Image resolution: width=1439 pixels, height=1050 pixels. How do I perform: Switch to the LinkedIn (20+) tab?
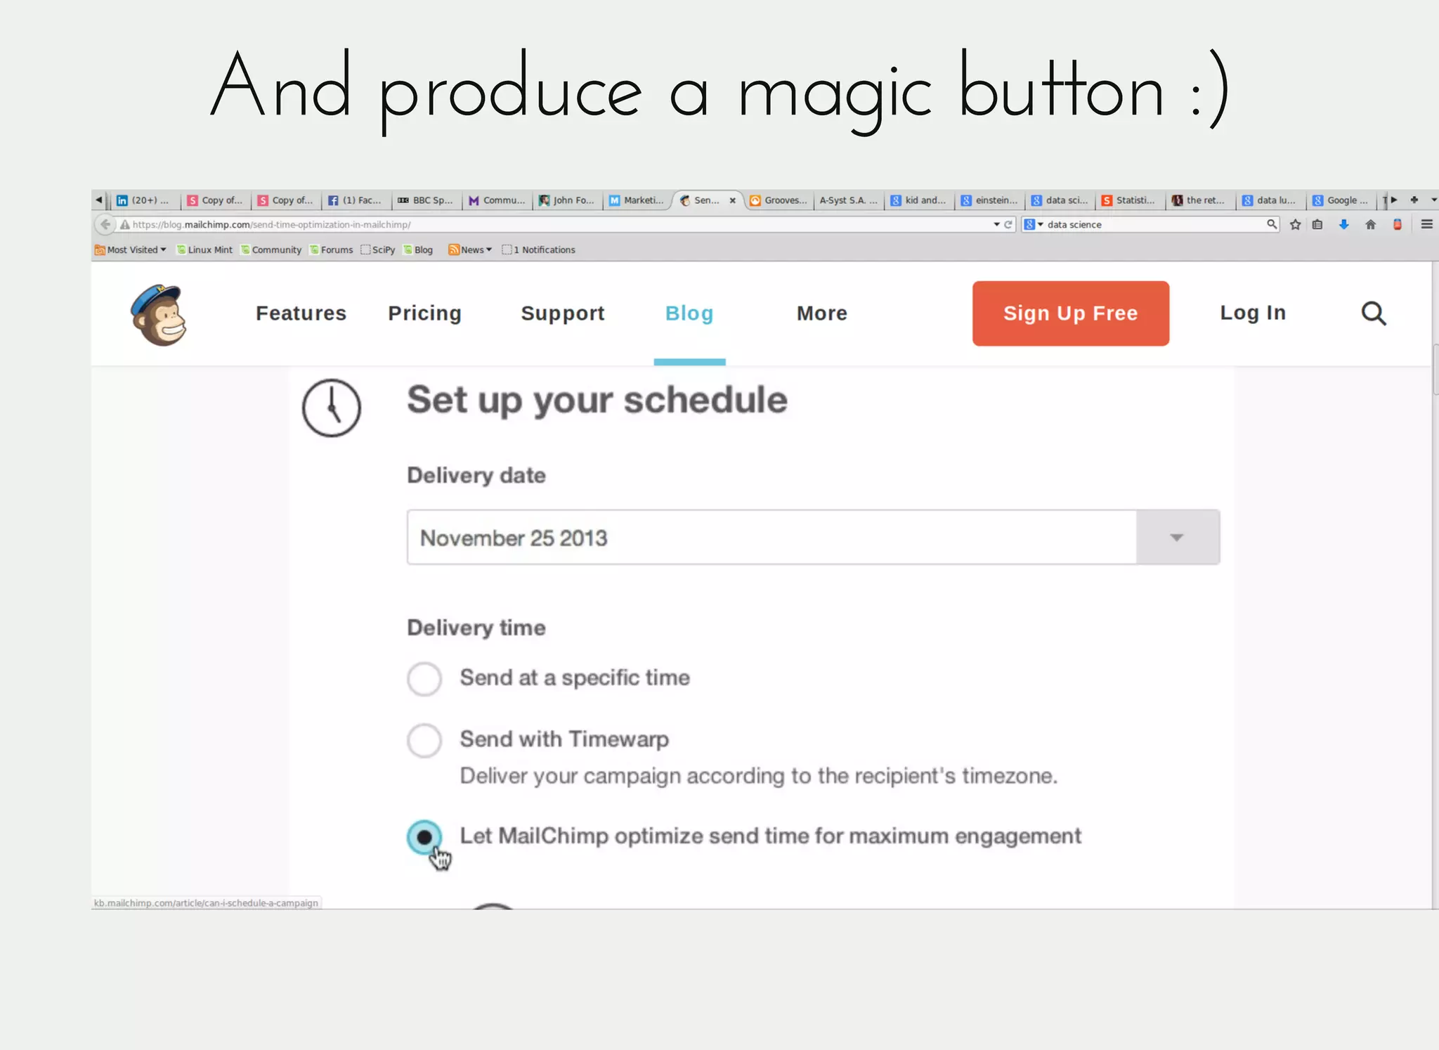[x=144, y=200]
